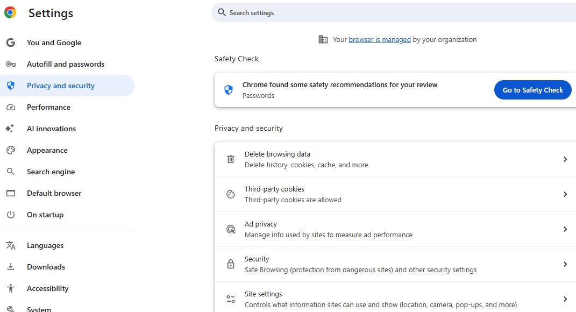
Task: Select the Autofill and passwords key icon
Action: pyautogui.click(x=12, y=64)
